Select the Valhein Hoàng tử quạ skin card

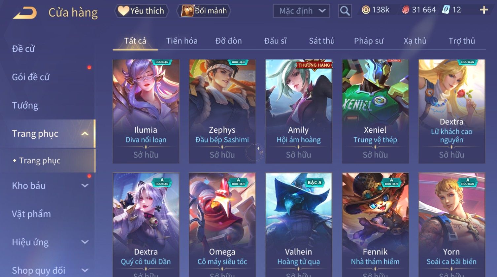click(299, 225)
